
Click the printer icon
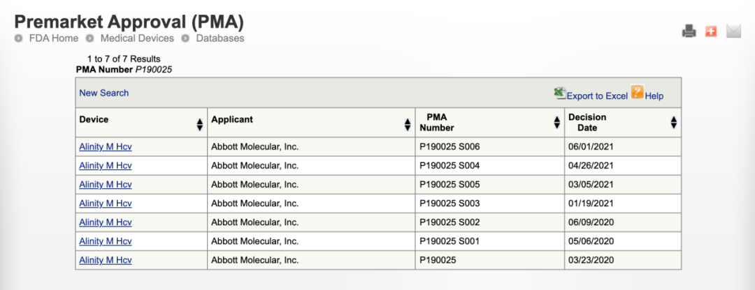click(689, 31)
